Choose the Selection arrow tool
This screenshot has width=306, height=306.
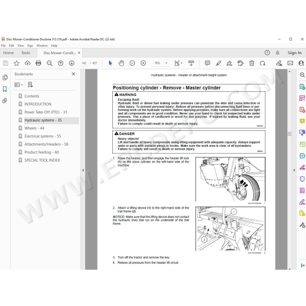110,63
